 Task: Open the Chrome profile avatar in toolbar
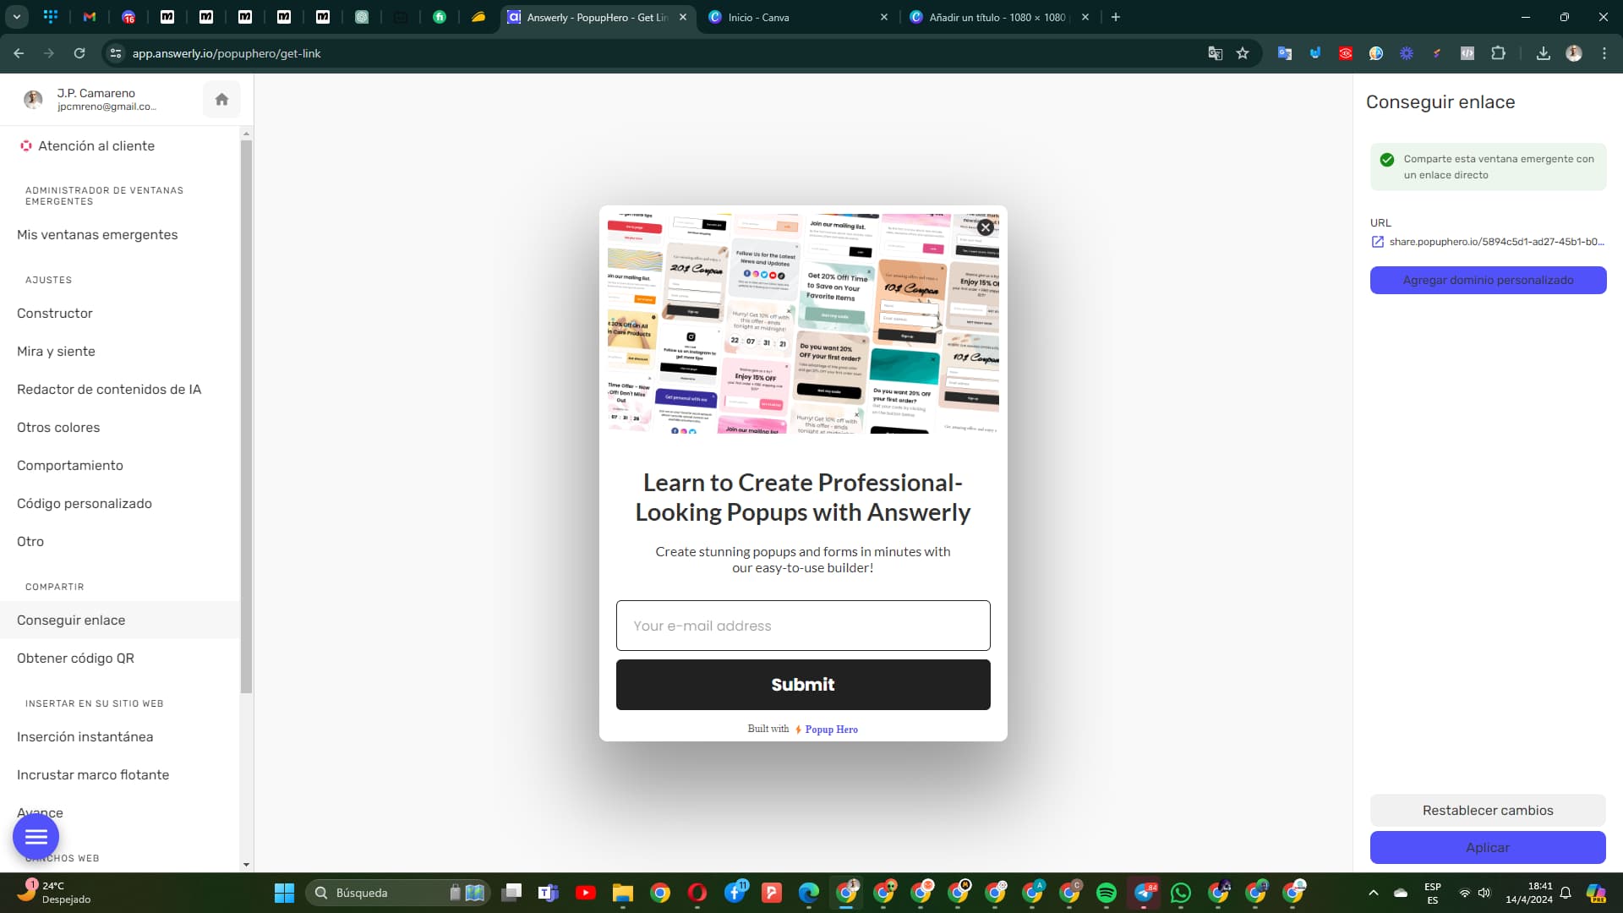coord(1574,53)
